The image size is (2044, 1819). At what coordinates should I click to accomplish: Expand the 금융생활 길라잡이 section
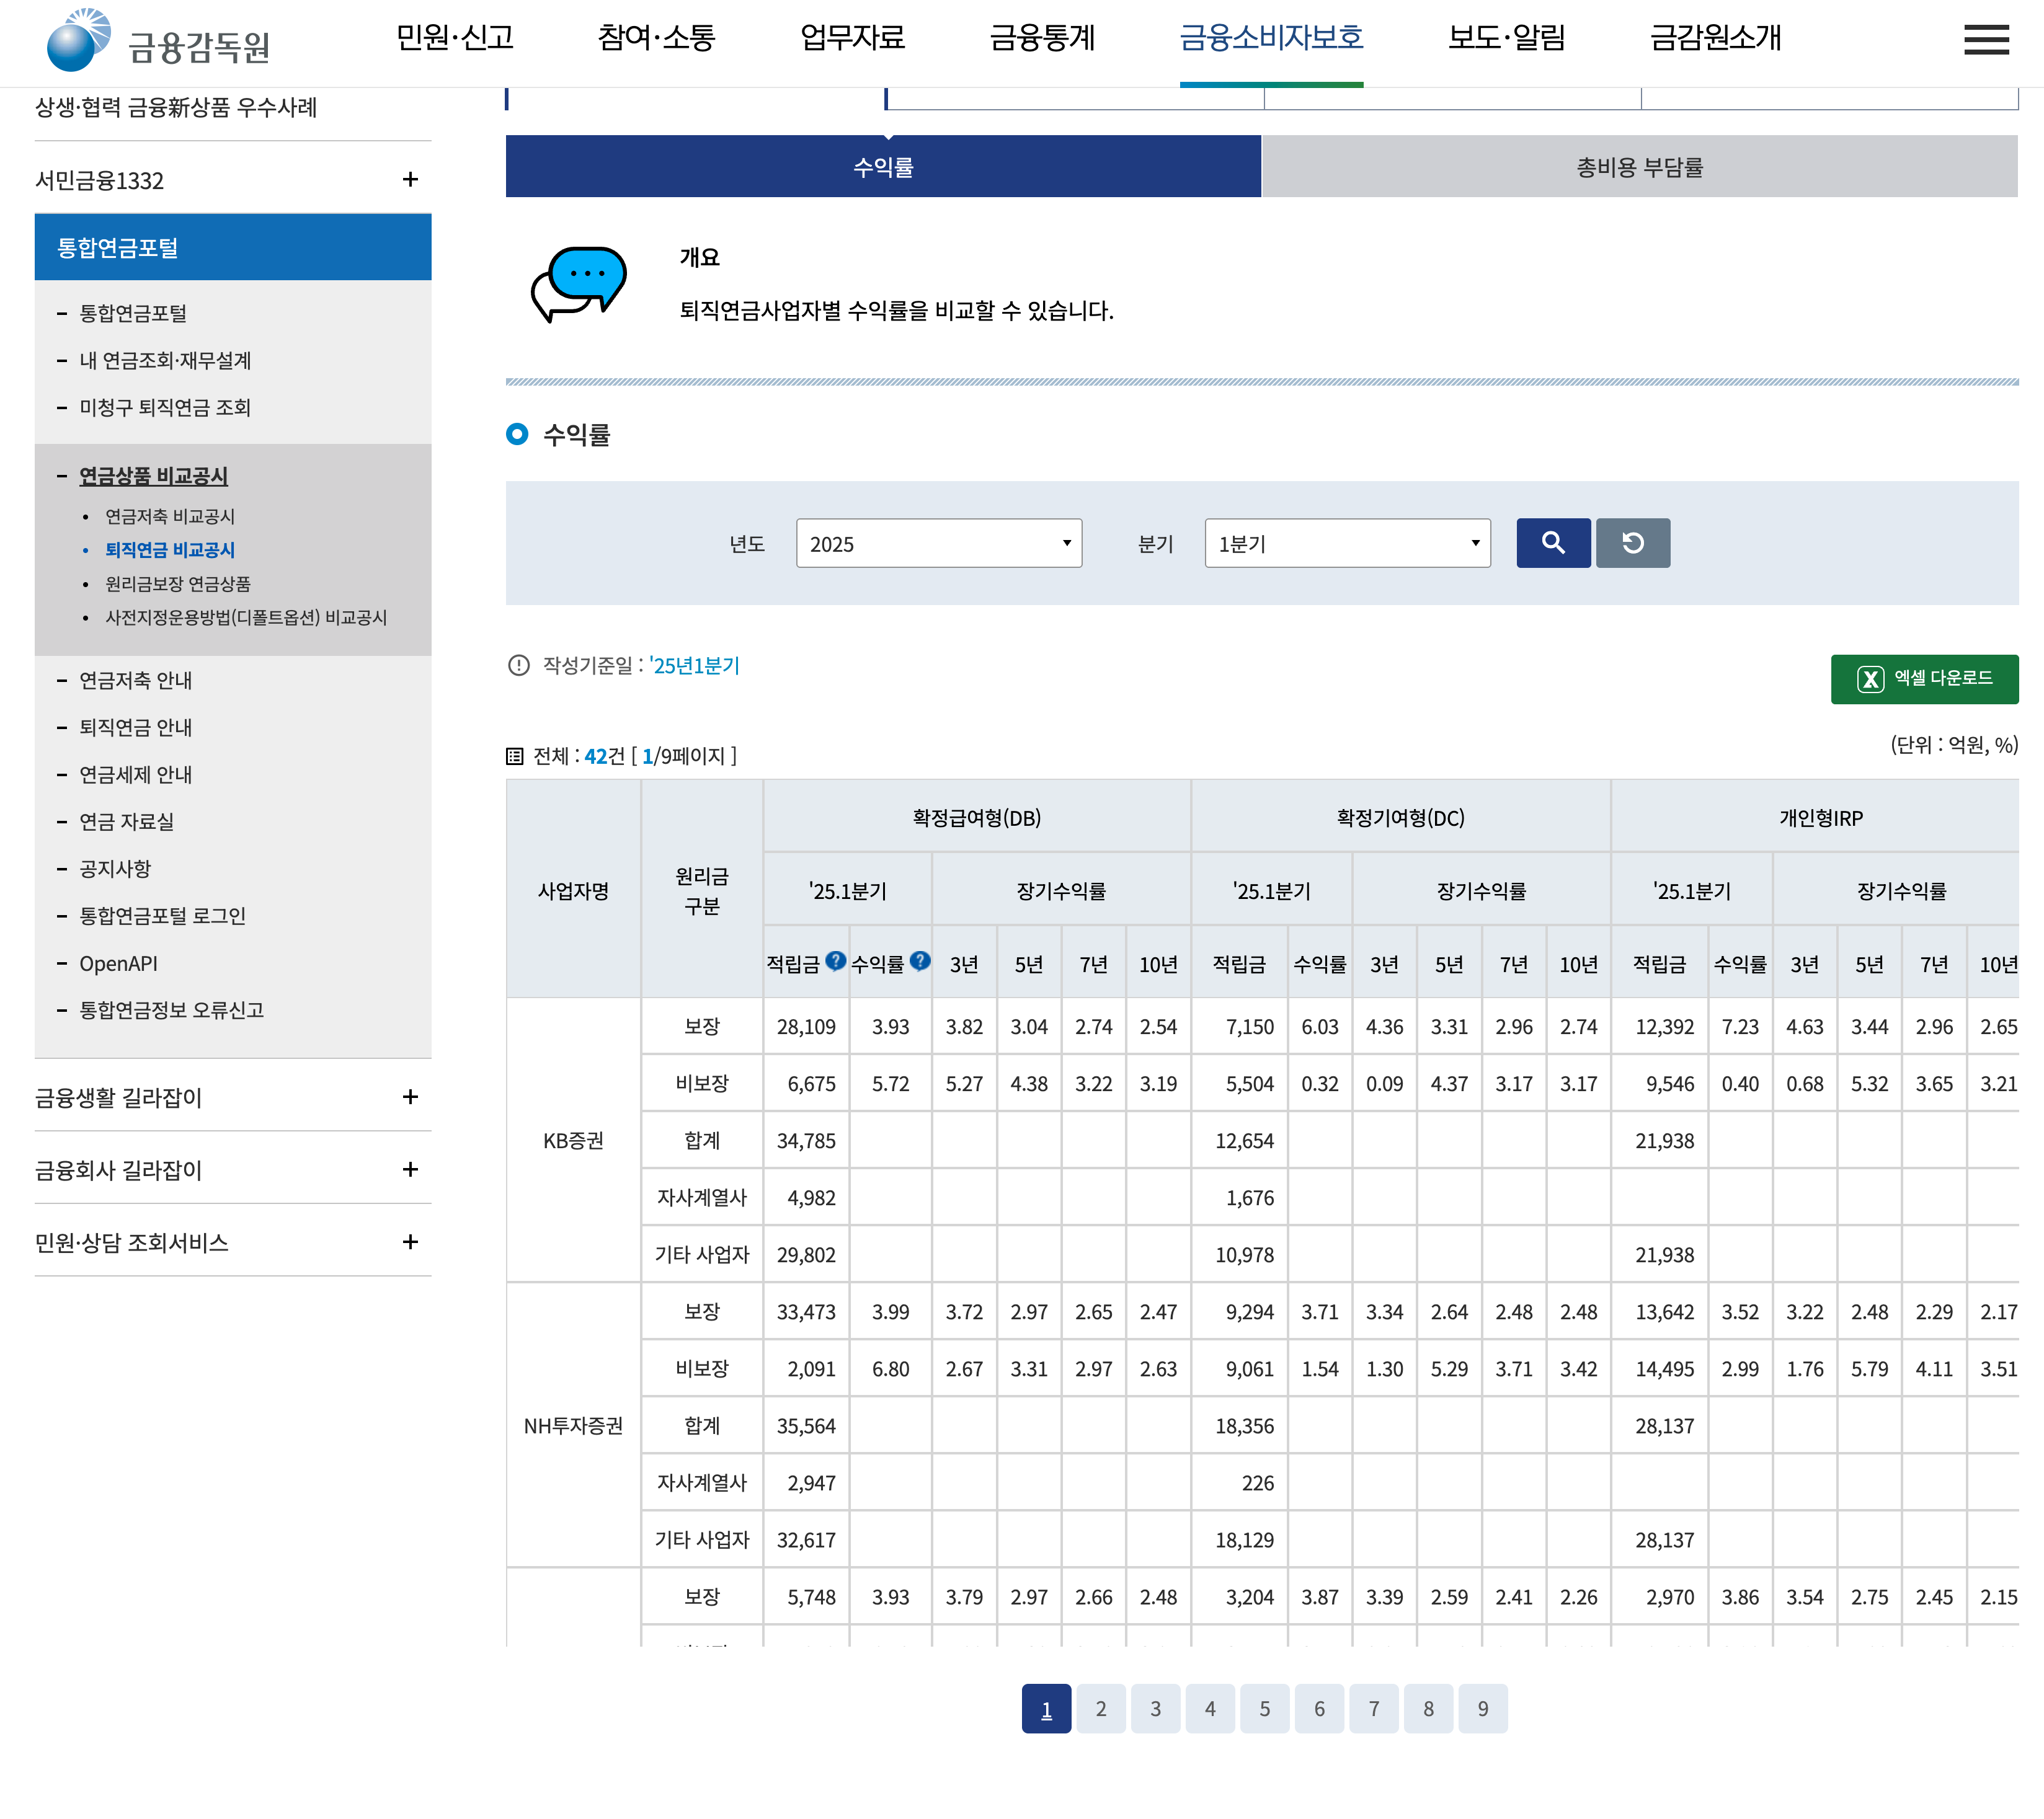(x=410, y=1096)
